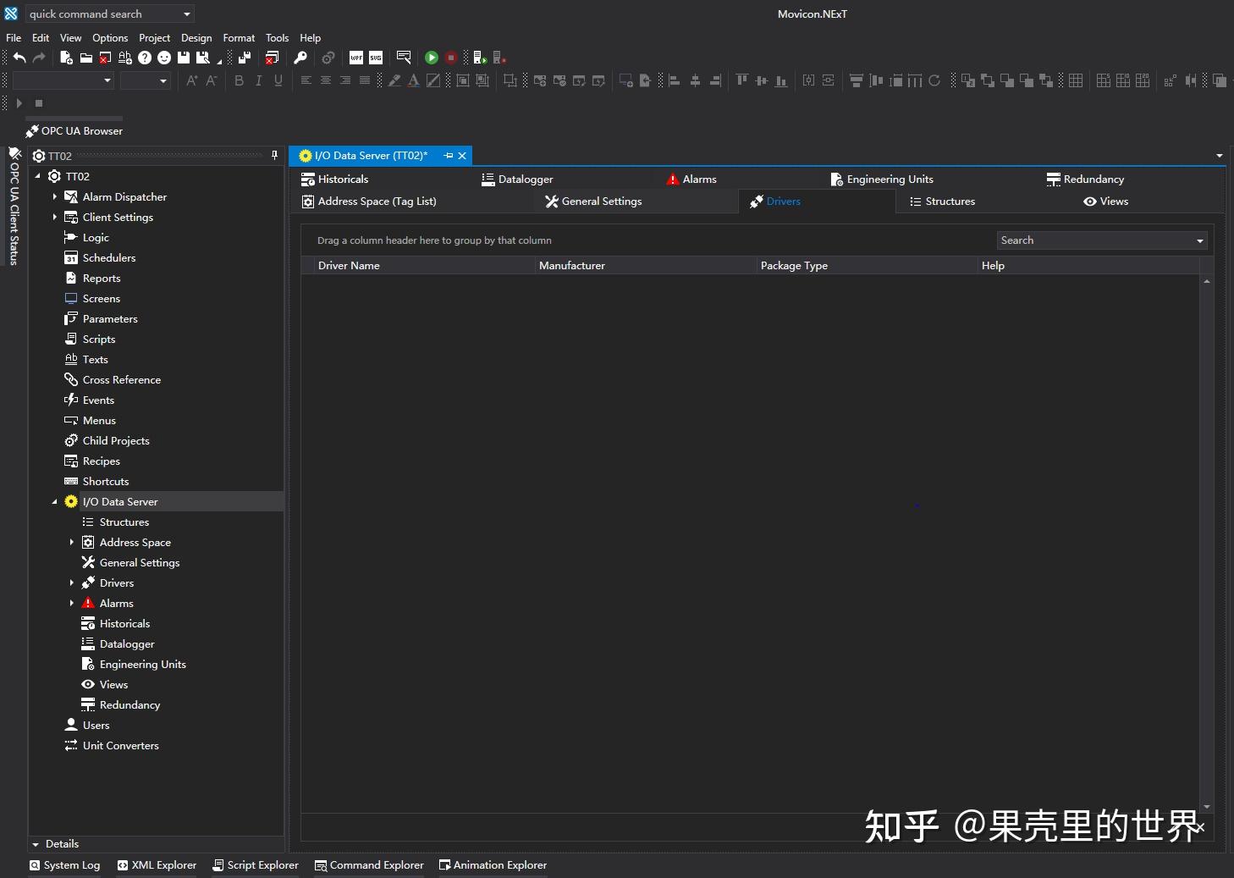
Task: Click the question mark help icon
Action: point(145,58)
